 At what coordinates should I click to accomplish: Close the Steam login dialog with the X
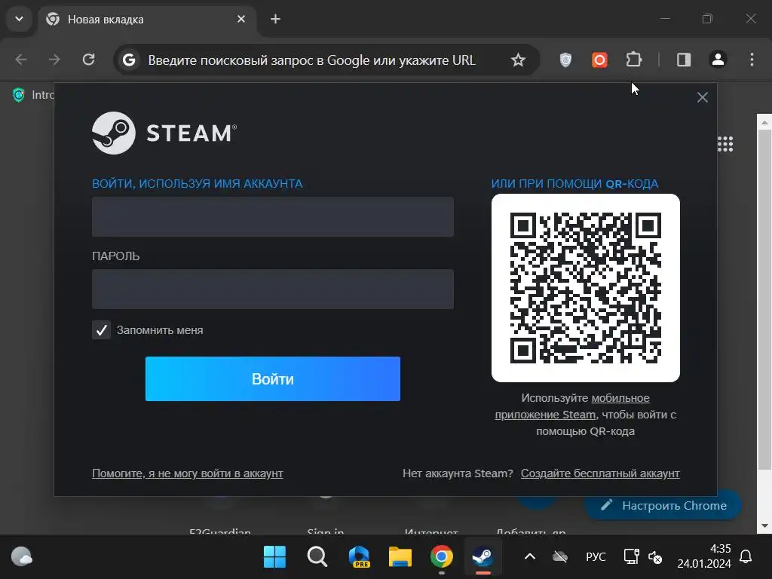click(x=702, y=97)
